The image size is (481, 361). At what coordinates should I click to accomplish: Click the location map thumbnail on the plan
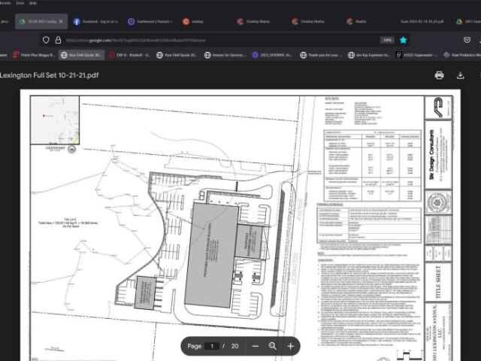point(55,120)
